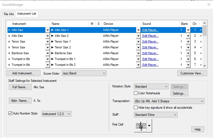The image size is (213, 138).
Task: Click the treble clef First Clef icon
Action: click(141, 126)
